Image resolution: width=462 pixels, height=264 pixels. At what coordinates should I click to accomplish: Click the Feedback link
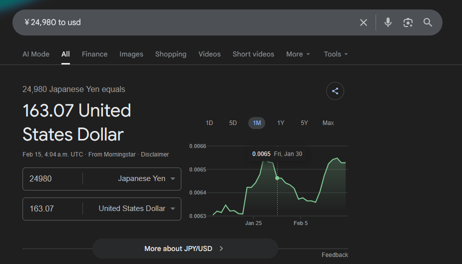pyautogui.click(x=335, y=255)
